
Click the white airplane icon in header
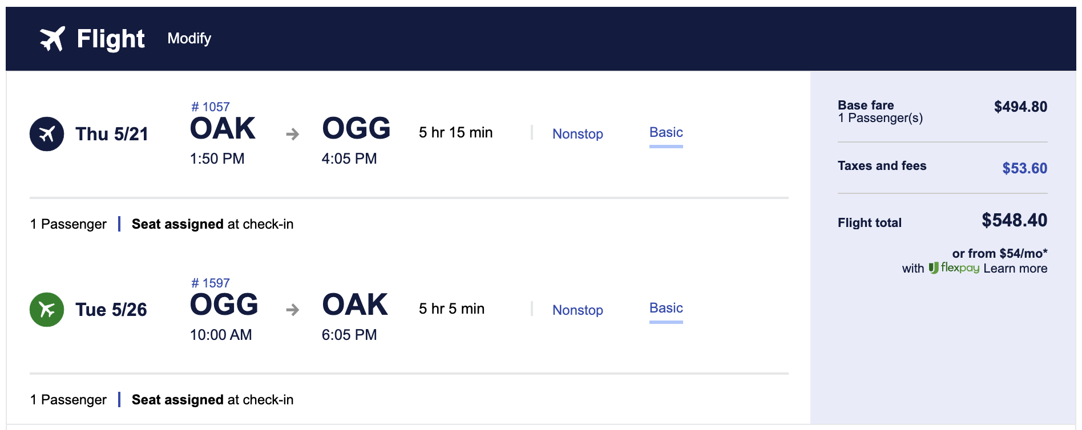tap(52, 39)
